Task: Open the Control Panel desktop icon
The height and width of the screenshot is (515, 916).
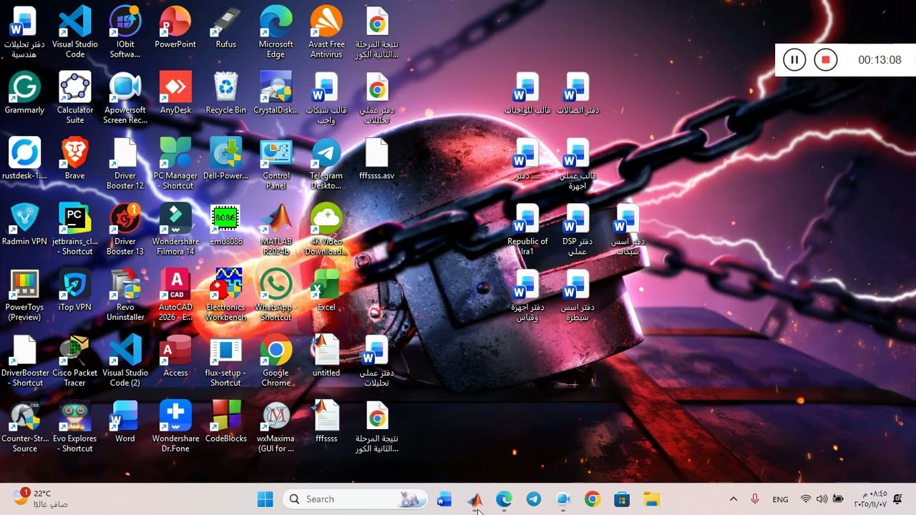Action: tap(276, 165)
